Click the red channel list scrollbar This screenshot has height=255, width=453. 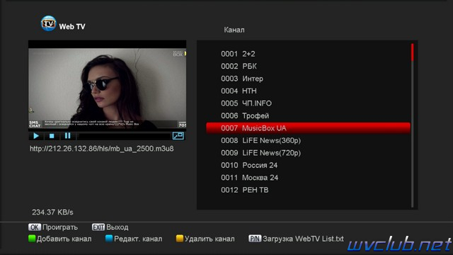pyautogui.click(x=412, y=52)
